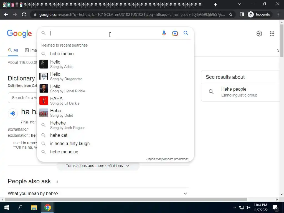This screenshot has height=213, width=284.
Task: Select the 'hehe meme' suggestion
Action: [x=116, y=54]
